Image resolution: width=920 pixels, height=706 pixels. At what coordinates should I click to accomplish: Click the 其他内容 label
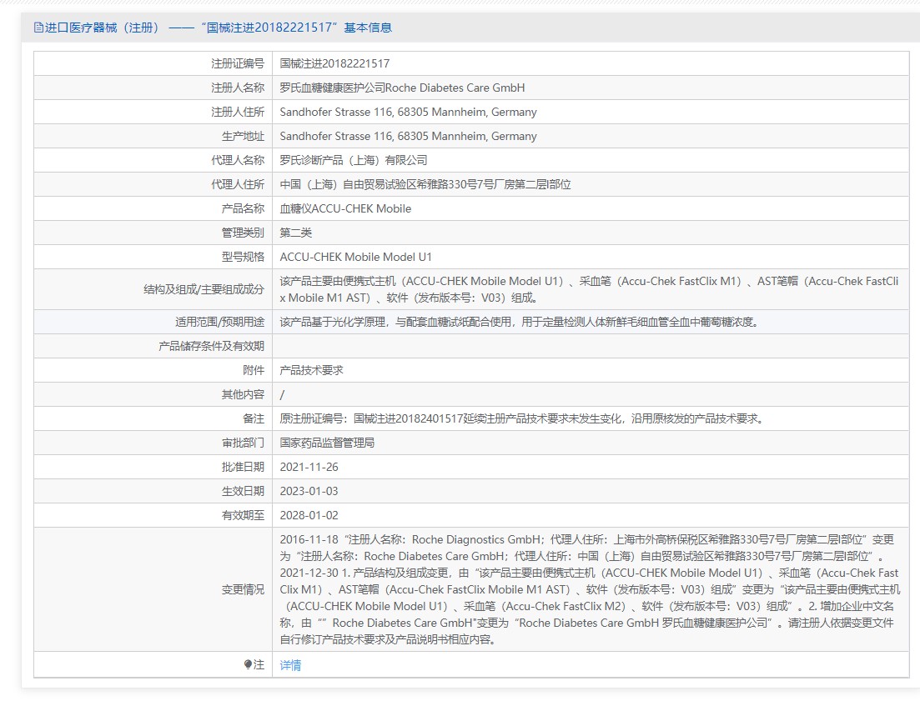(x=243, y=394)
